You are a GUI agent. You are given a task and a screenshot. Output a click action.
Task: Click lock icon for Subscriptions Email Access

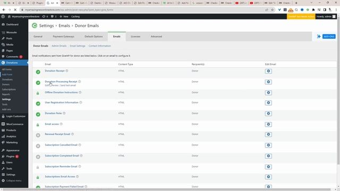38,177
